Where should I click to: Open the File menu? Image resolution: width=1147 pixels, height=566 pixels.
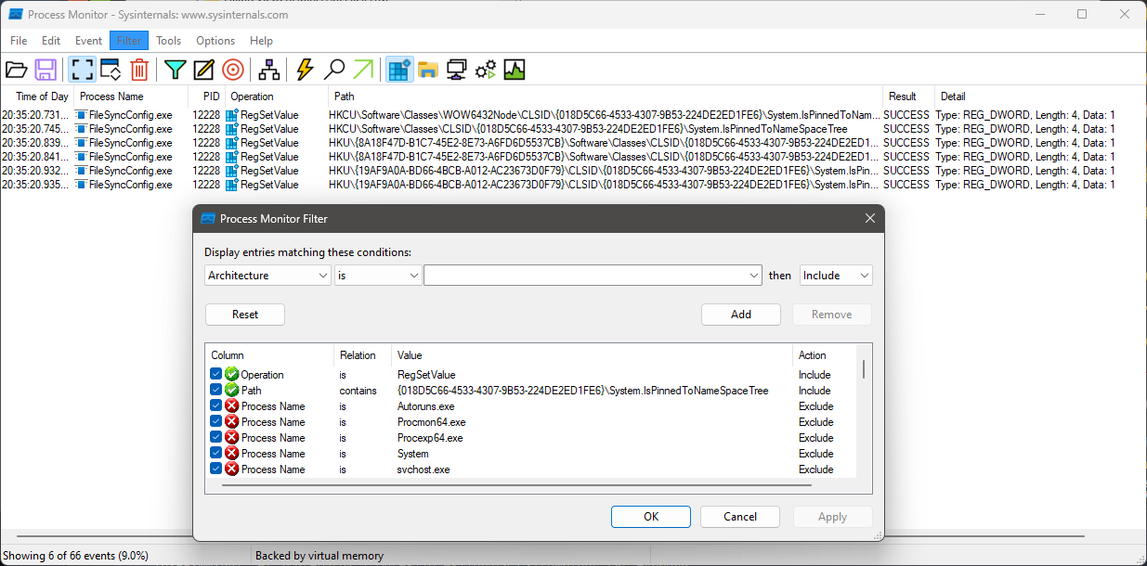pyautogui.click(x=19, y=41)
